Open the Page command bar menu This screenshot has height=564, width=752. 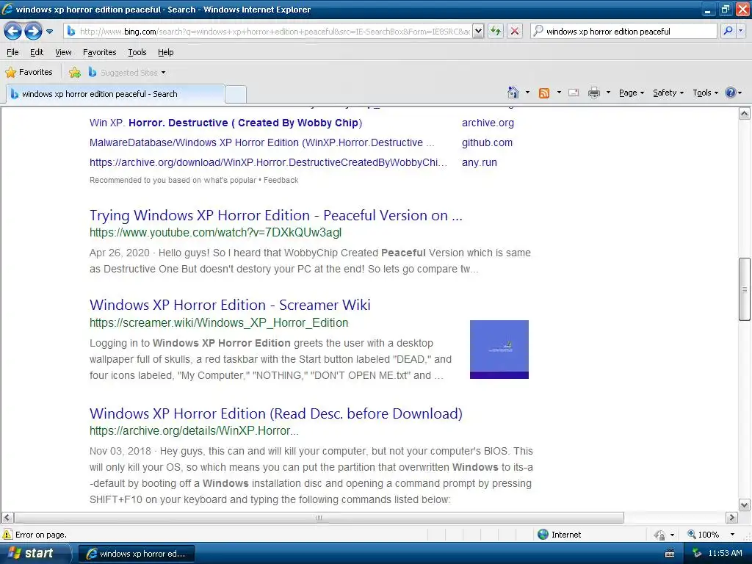coord(631,93)
